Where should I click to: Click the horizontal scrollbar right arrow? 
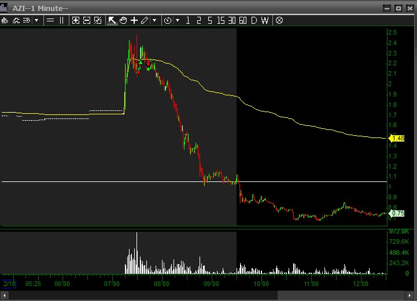pyautogui.click(x=409, y=295)
